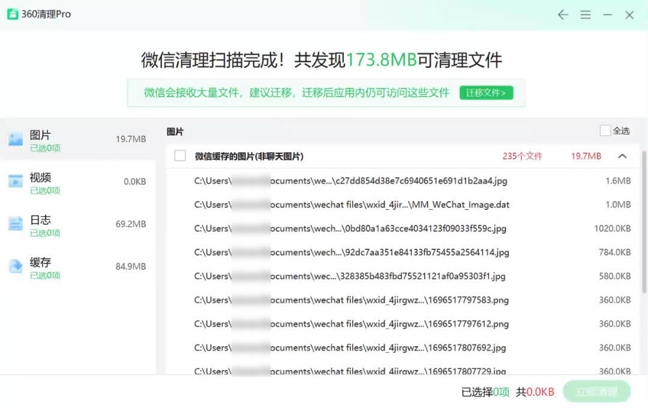Click the 1020.0KB file size value
648x408 pixels.
[x=613, y=228]
